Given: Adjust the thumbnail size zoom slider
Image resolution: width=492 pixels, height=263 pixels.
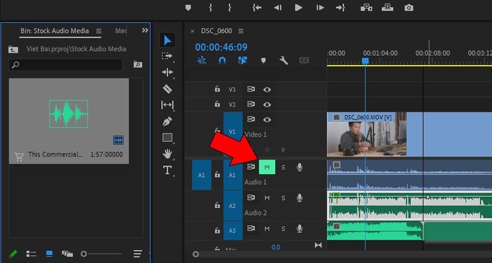Looking at the screenshot, I should pyautogui.click(x=85, y=254).
